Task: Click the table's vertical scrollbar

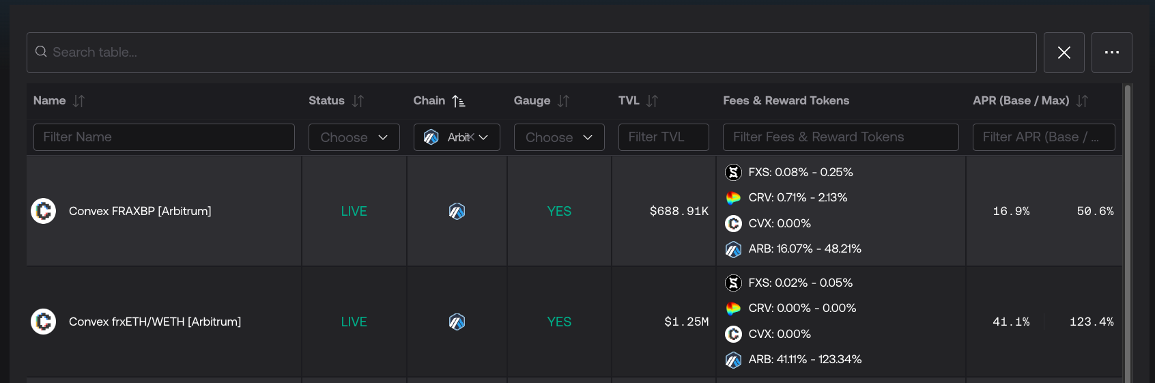Action: (x=1127, y=232)
